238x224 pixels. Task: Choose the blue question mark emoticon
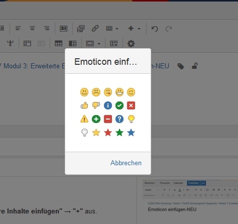tap(120, 119)
